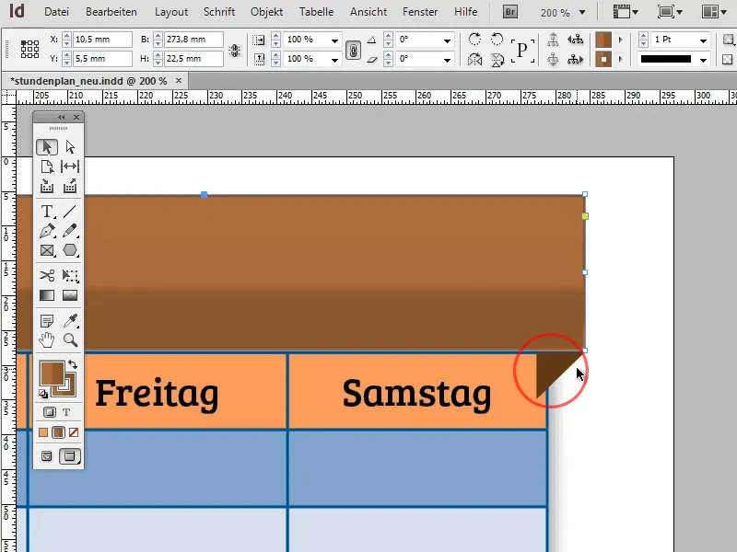Change the transform reference point
This screenshot has width=737, height=552.
pos(29,49)
